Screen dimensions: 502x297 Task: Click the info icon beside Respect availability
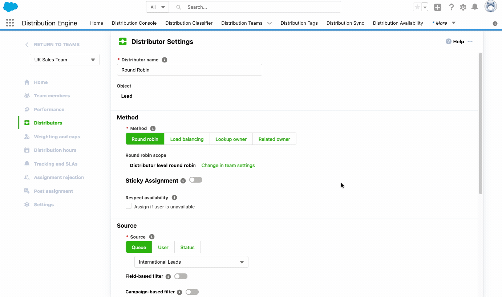coord(174,198)
